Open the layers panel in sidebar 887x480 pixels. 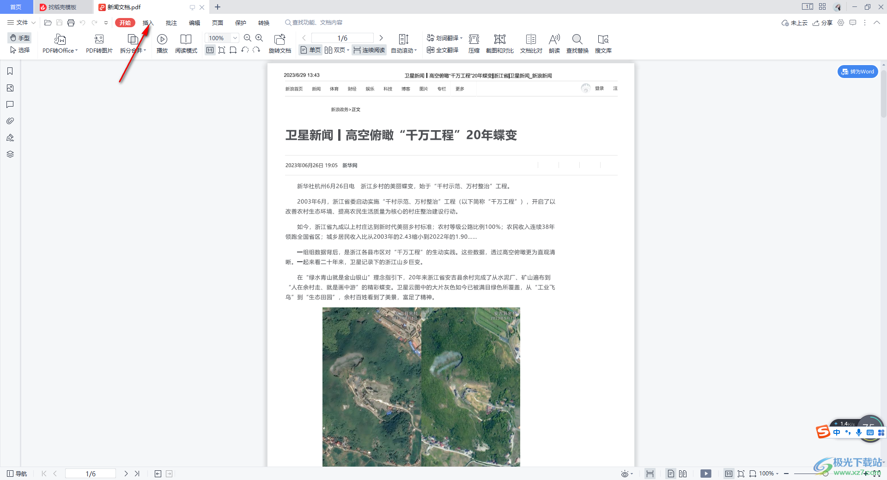click(10, 154)
